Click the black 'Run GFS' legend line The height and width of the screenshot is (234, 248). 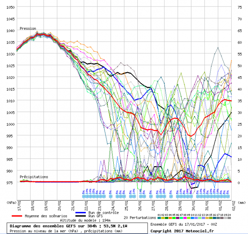pos(81,216)
